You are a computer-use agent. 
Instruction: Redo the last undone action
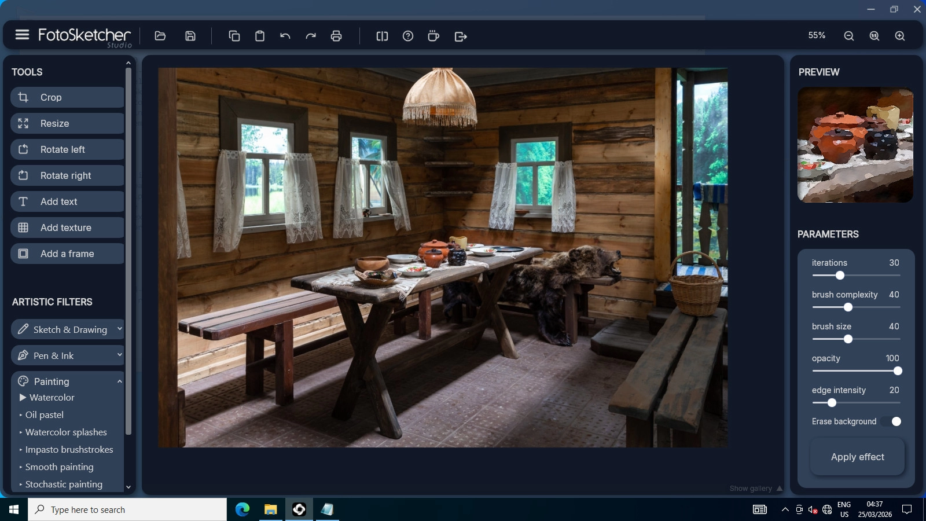(x=311, y=36)
